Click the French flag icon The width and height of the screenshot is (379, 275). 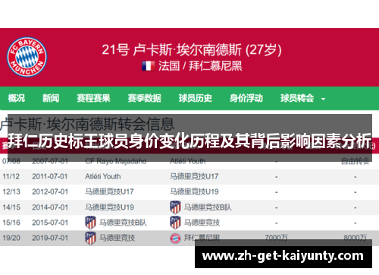149,66
